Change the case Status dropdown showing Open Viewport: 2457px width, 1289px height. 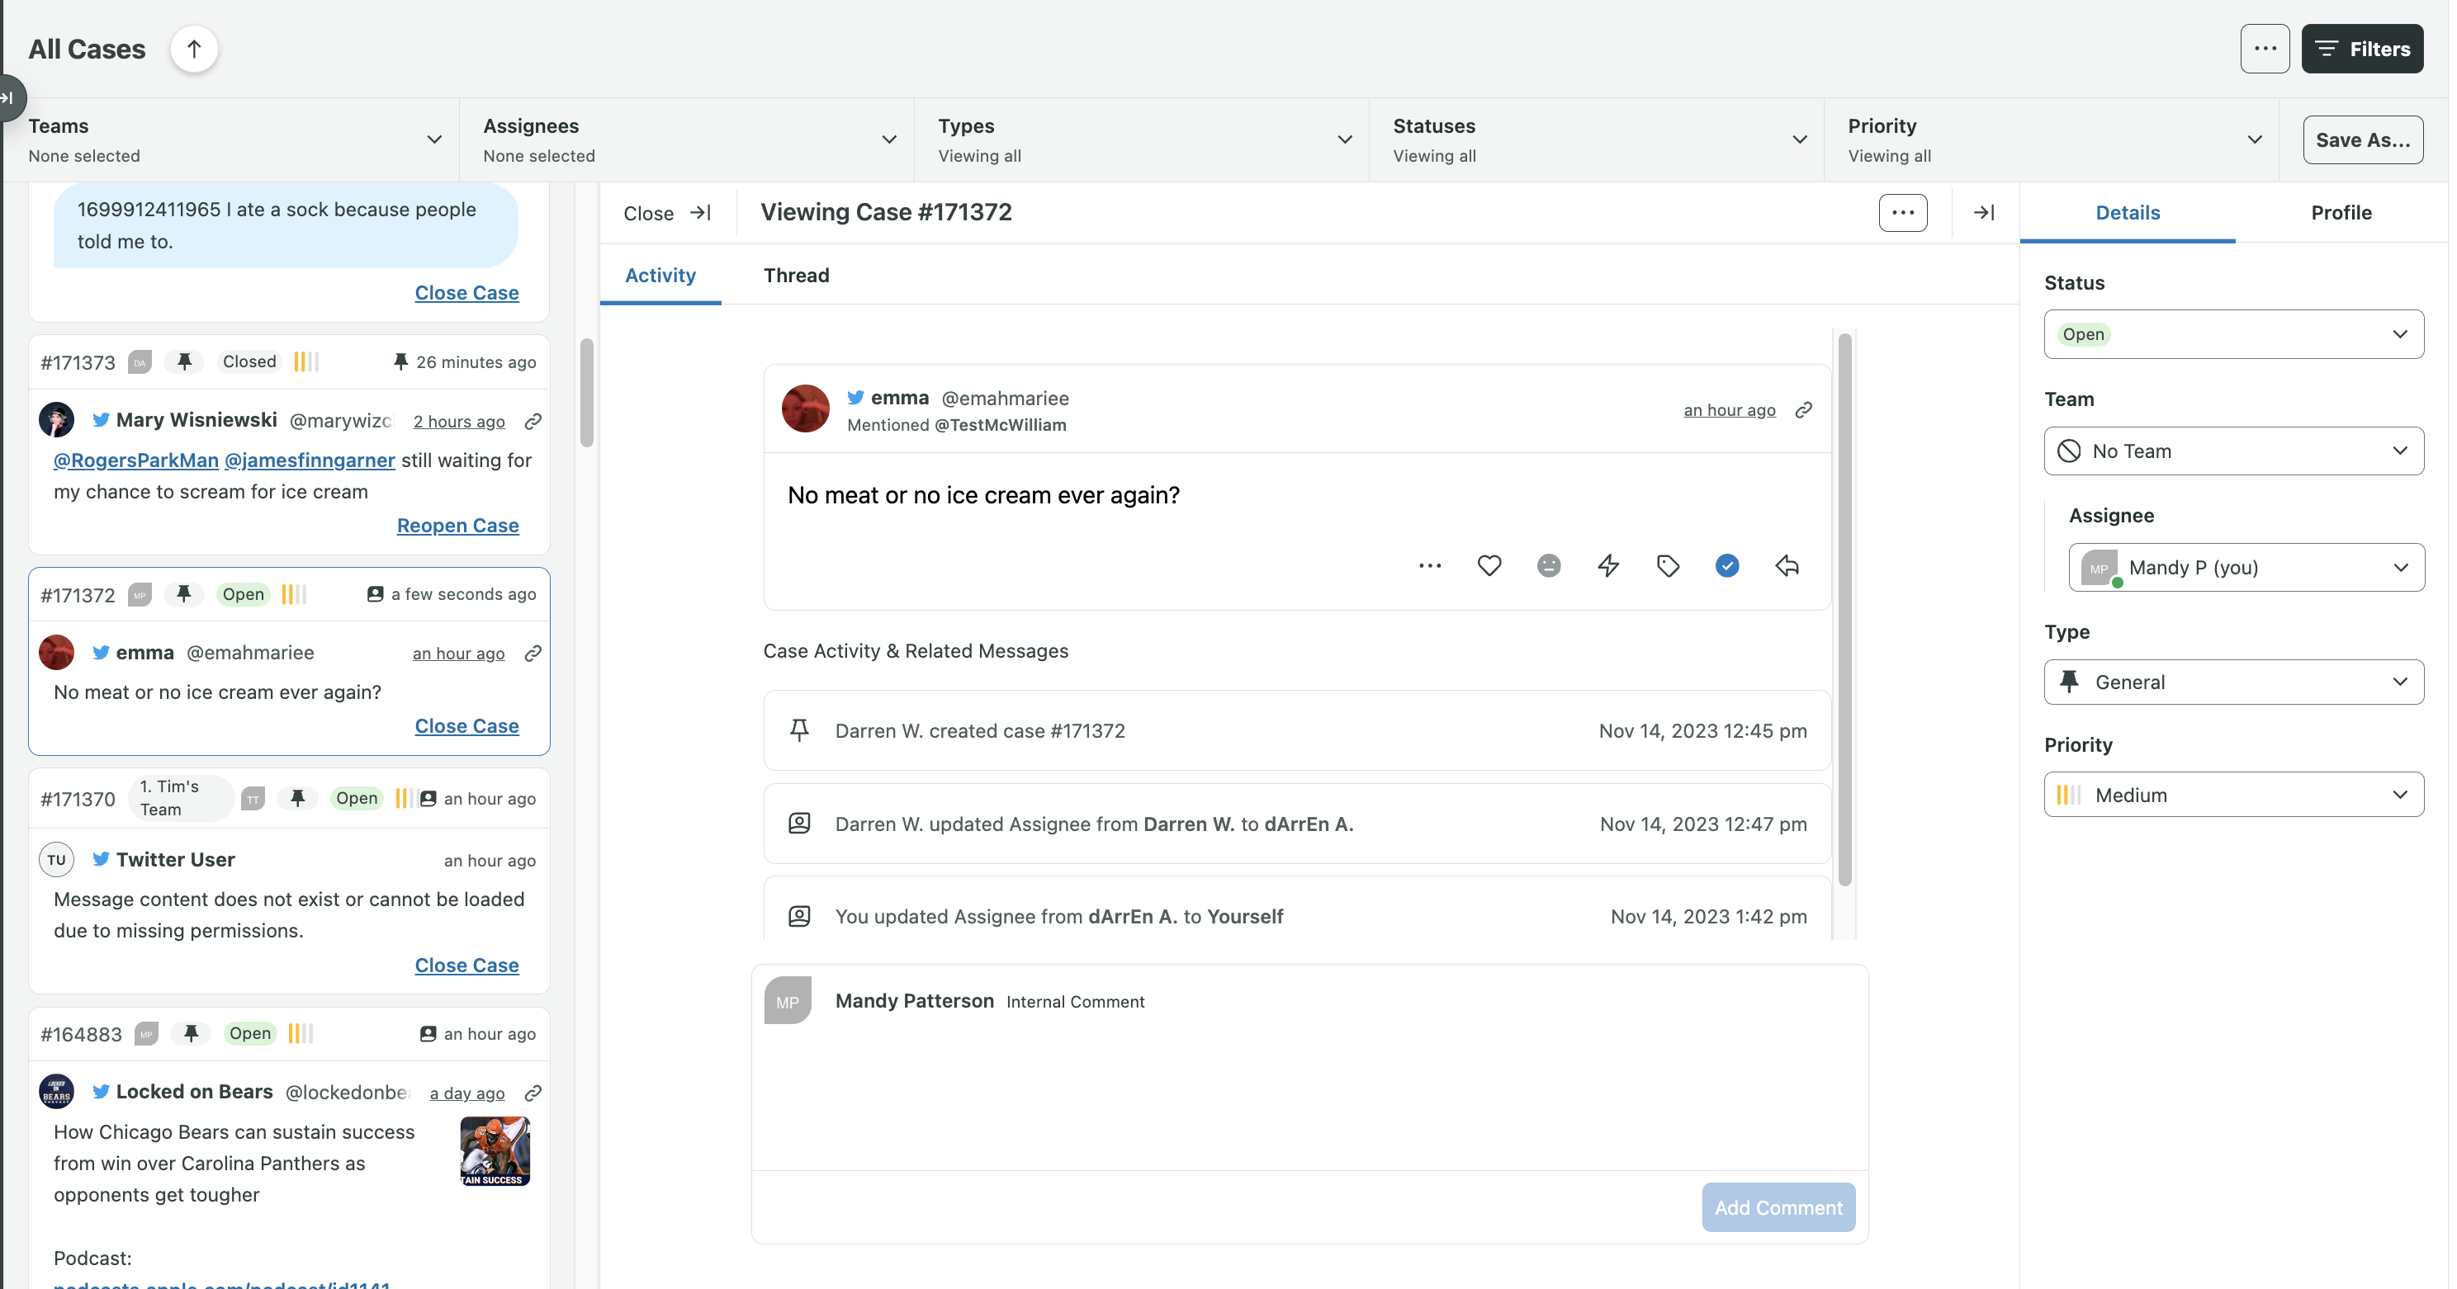2233,335
